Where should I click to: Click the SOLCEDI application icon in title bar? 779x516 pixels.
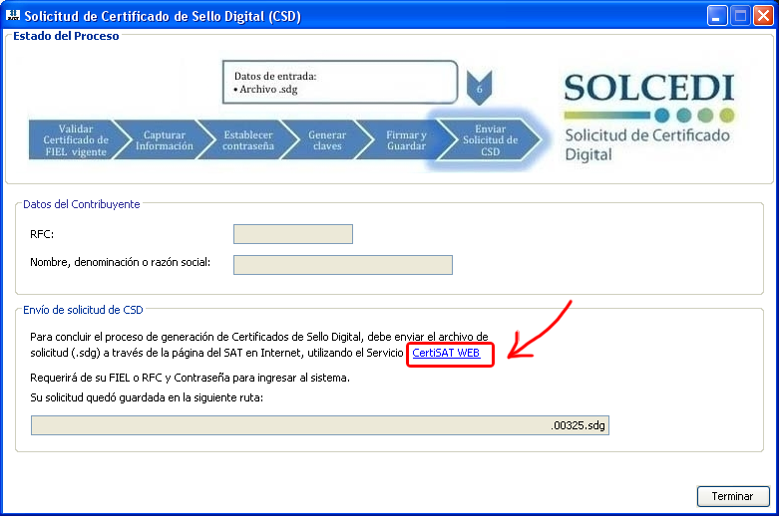click(12, 16)
